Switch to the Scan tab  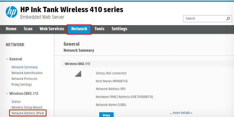click(x=28, y=29)
